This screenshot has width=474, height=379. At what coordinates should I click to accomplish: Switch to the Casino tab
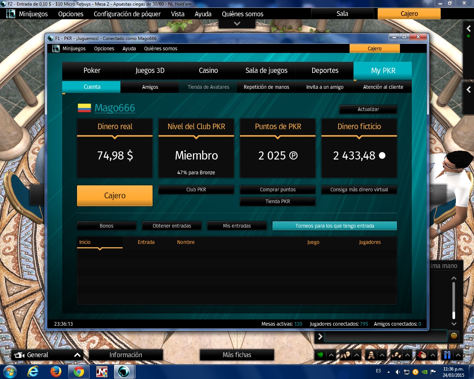click(208, 70)
